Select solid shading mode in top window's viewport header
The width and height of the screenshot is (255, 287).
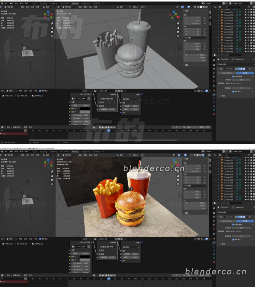point(201,7)
